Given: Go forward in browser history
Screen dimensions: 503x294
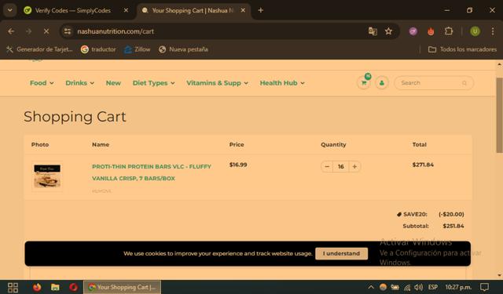Looking at the screenshot, I should 28,31.
